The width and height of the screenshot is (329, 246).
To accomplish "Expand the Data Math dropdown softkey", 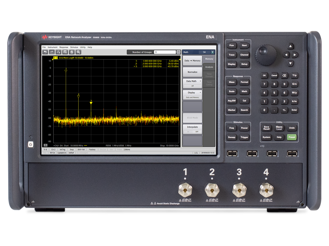I will point(192,83).
